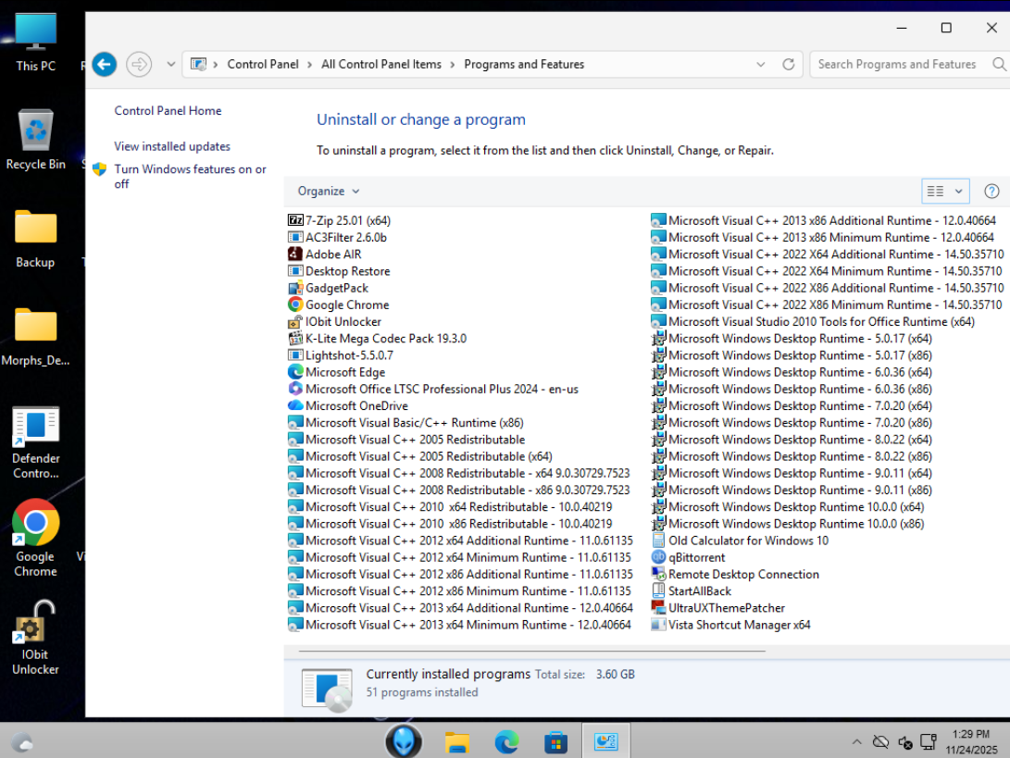Click the Adobe AIR icon
The width and height of the screenshot is (1010, 758).
tap(295, 254)
